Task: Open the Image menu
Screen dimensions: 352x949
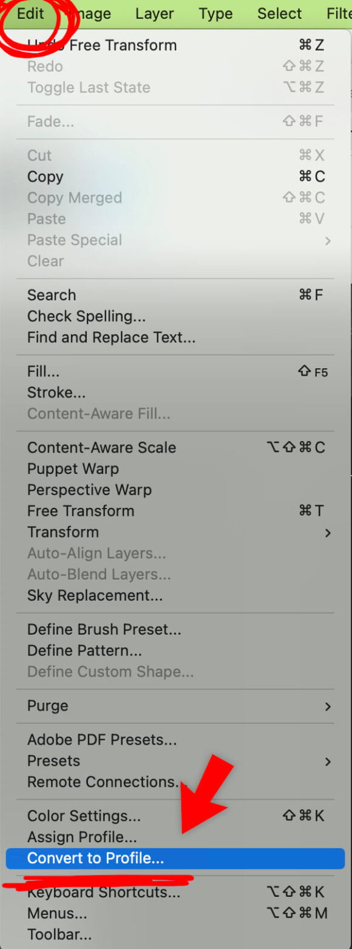Action: coord(90,13)
